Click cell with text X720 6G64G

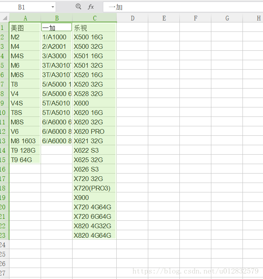95,216
